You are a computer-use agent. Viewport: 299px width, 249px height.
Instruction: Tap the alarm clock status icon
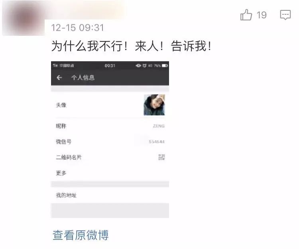tap(145, 66)
